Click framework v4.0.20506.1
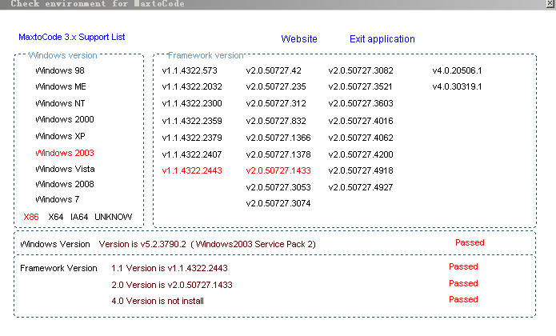The image size is (556, 336). point(457,70)
